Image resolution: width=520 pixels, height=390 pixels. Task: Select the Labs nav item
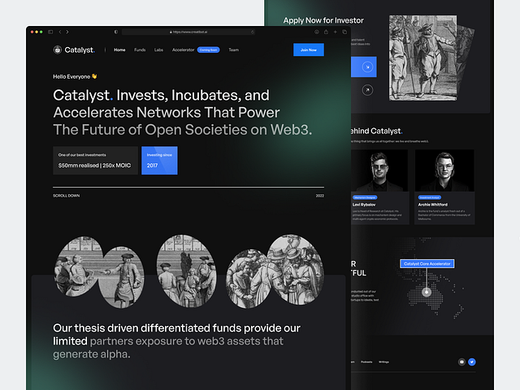coord(159,50)
